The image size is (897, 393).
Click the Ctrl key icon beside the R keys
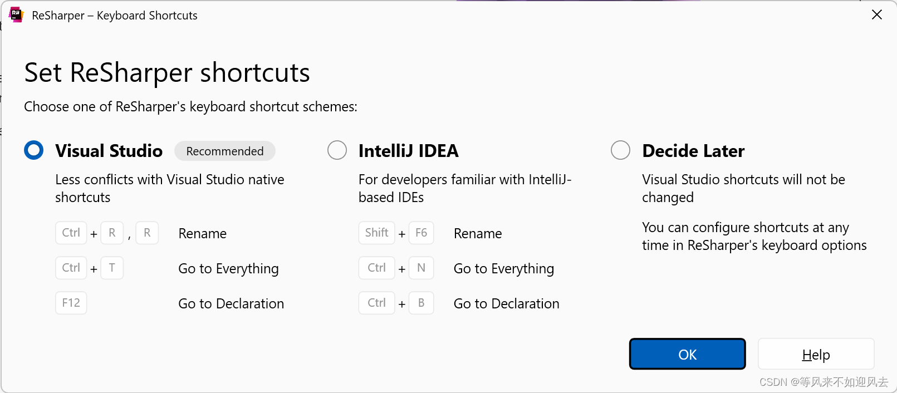pyautogui.click(x=71, y=233)
